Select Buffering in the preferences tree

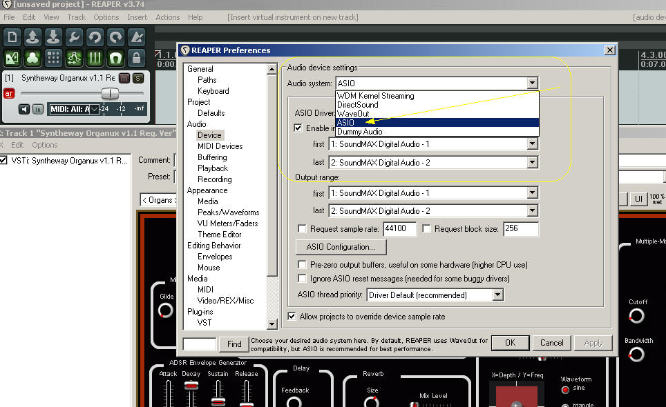point(212,157)
